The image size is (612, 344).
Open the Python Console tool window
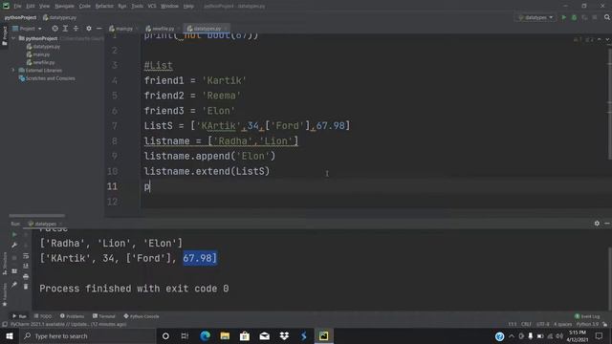(142, 316)
